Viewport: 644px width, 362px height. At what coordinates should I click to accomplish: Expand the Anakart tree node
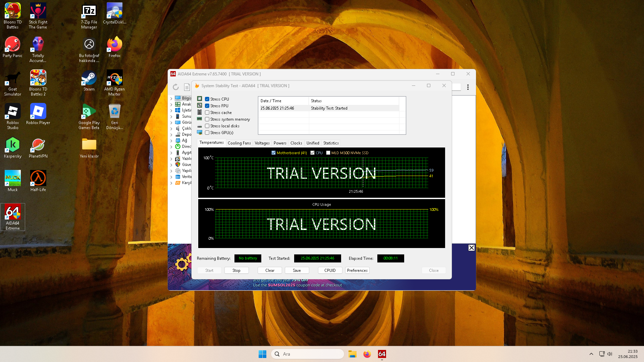tap(171, 105)
